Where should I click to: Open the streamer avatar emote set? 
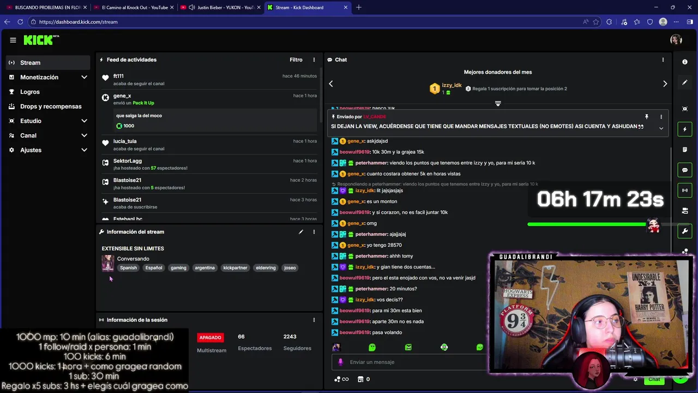point(336,347)
